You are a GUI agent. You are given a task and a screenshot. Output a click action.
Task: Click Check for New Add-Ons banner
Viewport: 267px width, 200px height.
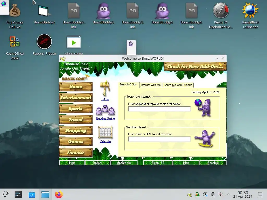195,66
